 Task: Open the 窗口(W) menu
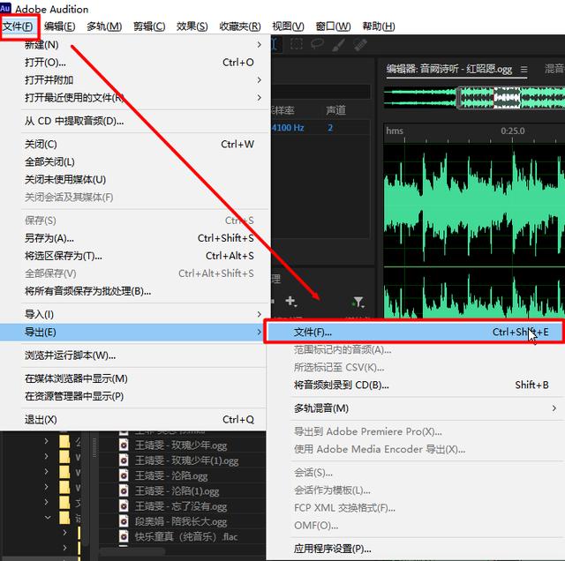click(333, 26)
